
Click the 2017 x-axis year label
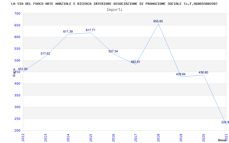pyautogui.click(x=136, y=137)
